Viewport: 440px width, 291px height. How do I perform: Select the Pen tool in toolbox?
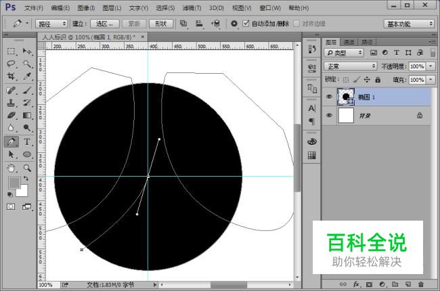click(x=12, y=141)
